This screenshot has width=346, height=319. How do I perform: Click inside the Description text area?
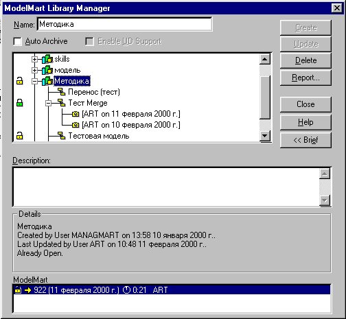pyautogui.click(x=166, y=187)
